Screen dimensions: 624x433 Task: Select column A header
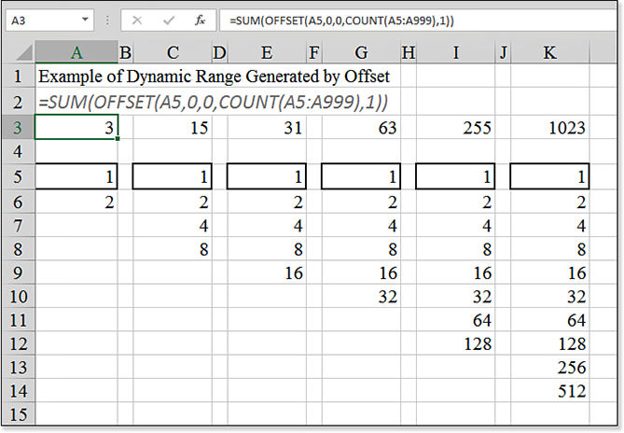click(x=76, y=52)
